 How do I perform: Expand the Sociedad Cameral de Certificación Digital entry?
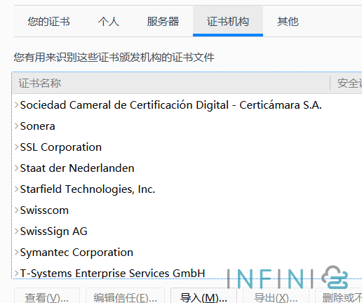[16, 105]
